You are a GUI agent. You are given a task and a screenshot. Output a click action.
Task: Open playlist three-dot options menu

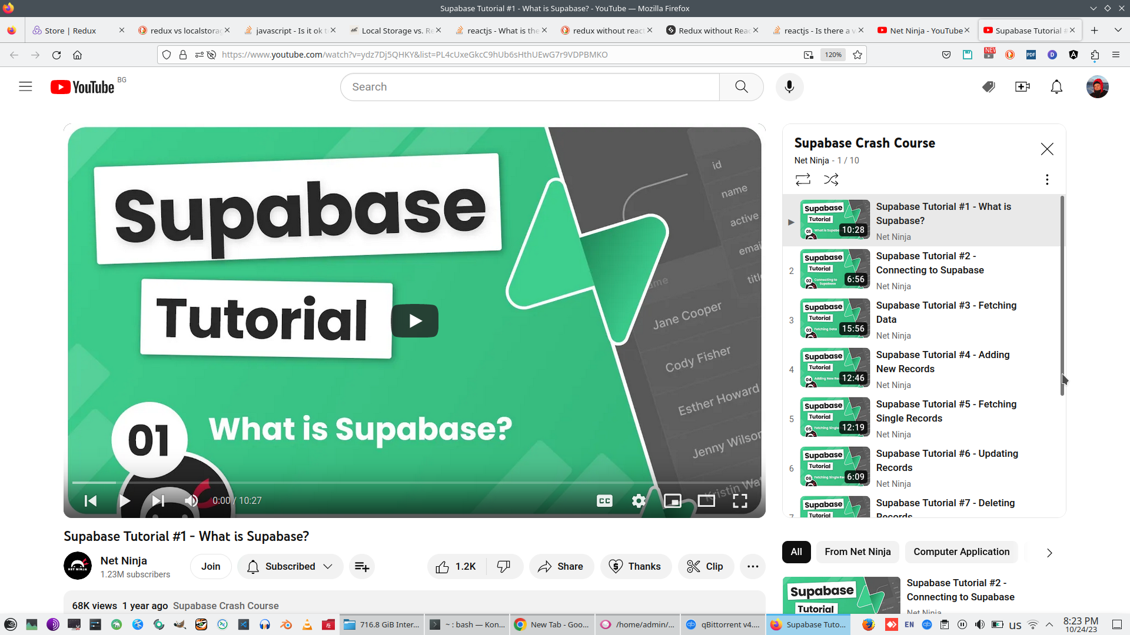click(x=1047, y=180)
